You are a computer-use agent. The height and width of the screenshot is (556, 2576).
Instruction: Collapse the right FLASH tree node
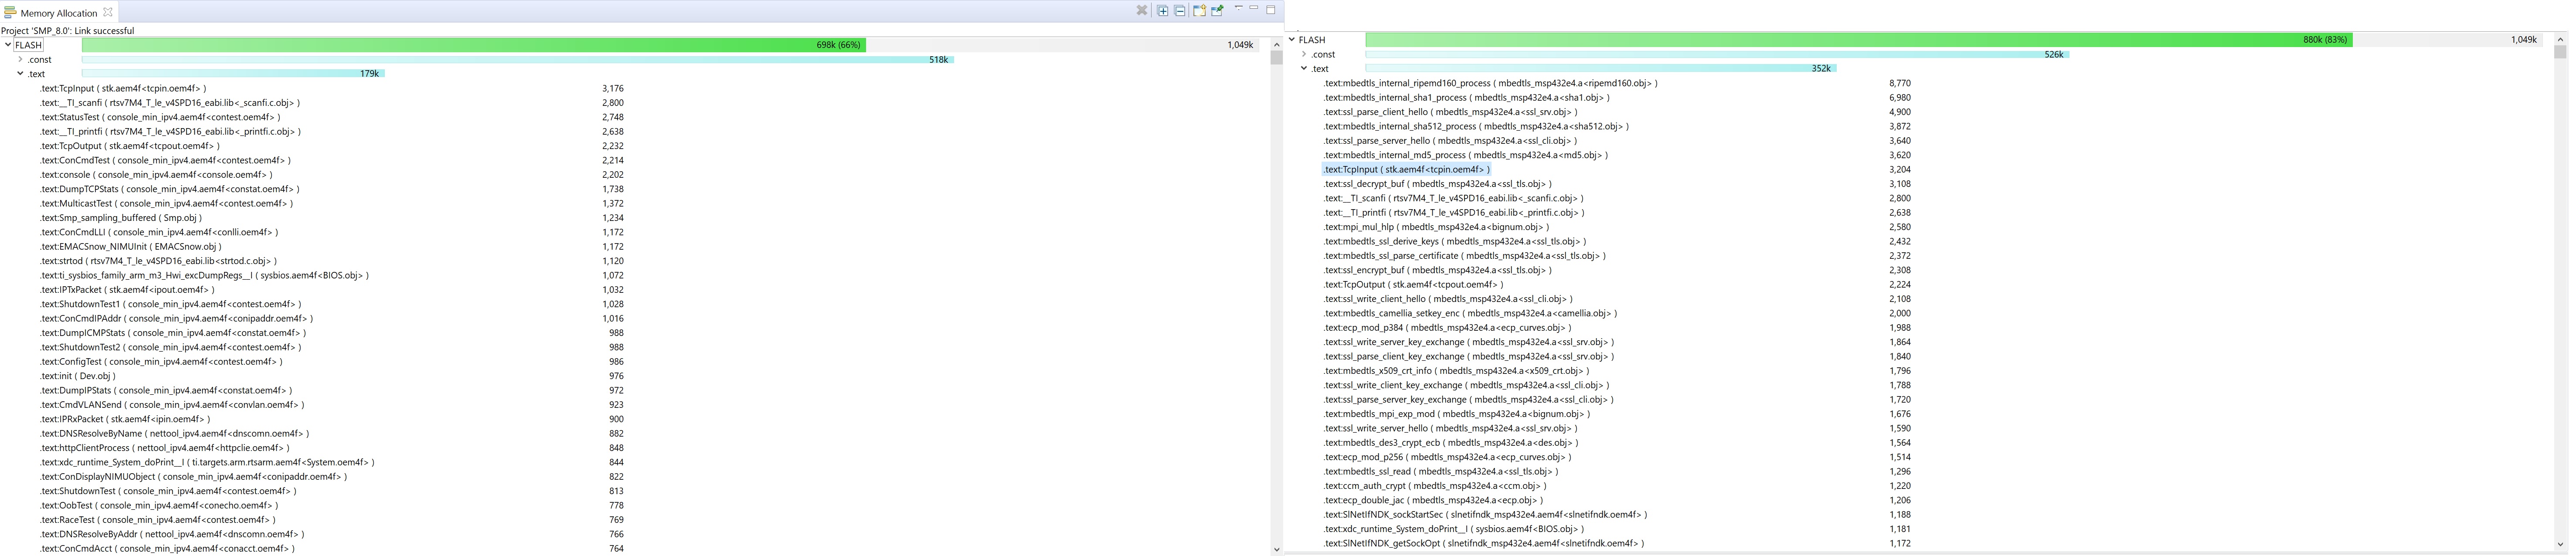coord(1292,40)
